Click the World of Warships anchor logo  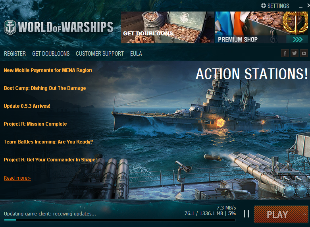10,27
